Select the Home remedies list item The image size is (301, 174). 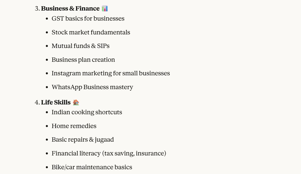pos(74,126)
